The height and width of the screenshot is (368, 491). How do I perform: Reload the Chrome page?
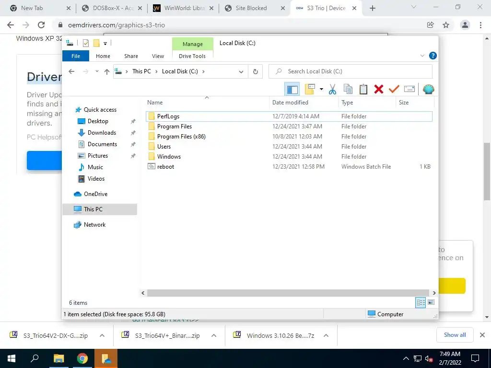41,25
